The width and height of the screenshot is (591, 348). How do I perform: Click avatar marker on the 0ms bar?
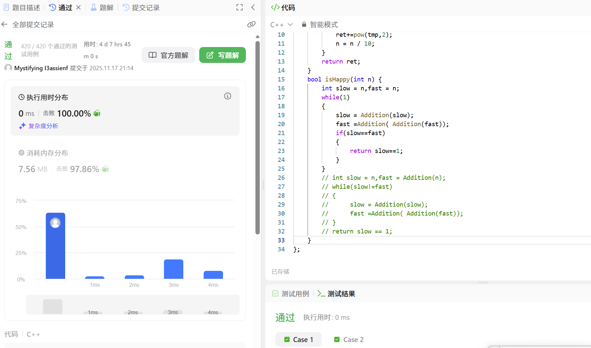(55, 223)
